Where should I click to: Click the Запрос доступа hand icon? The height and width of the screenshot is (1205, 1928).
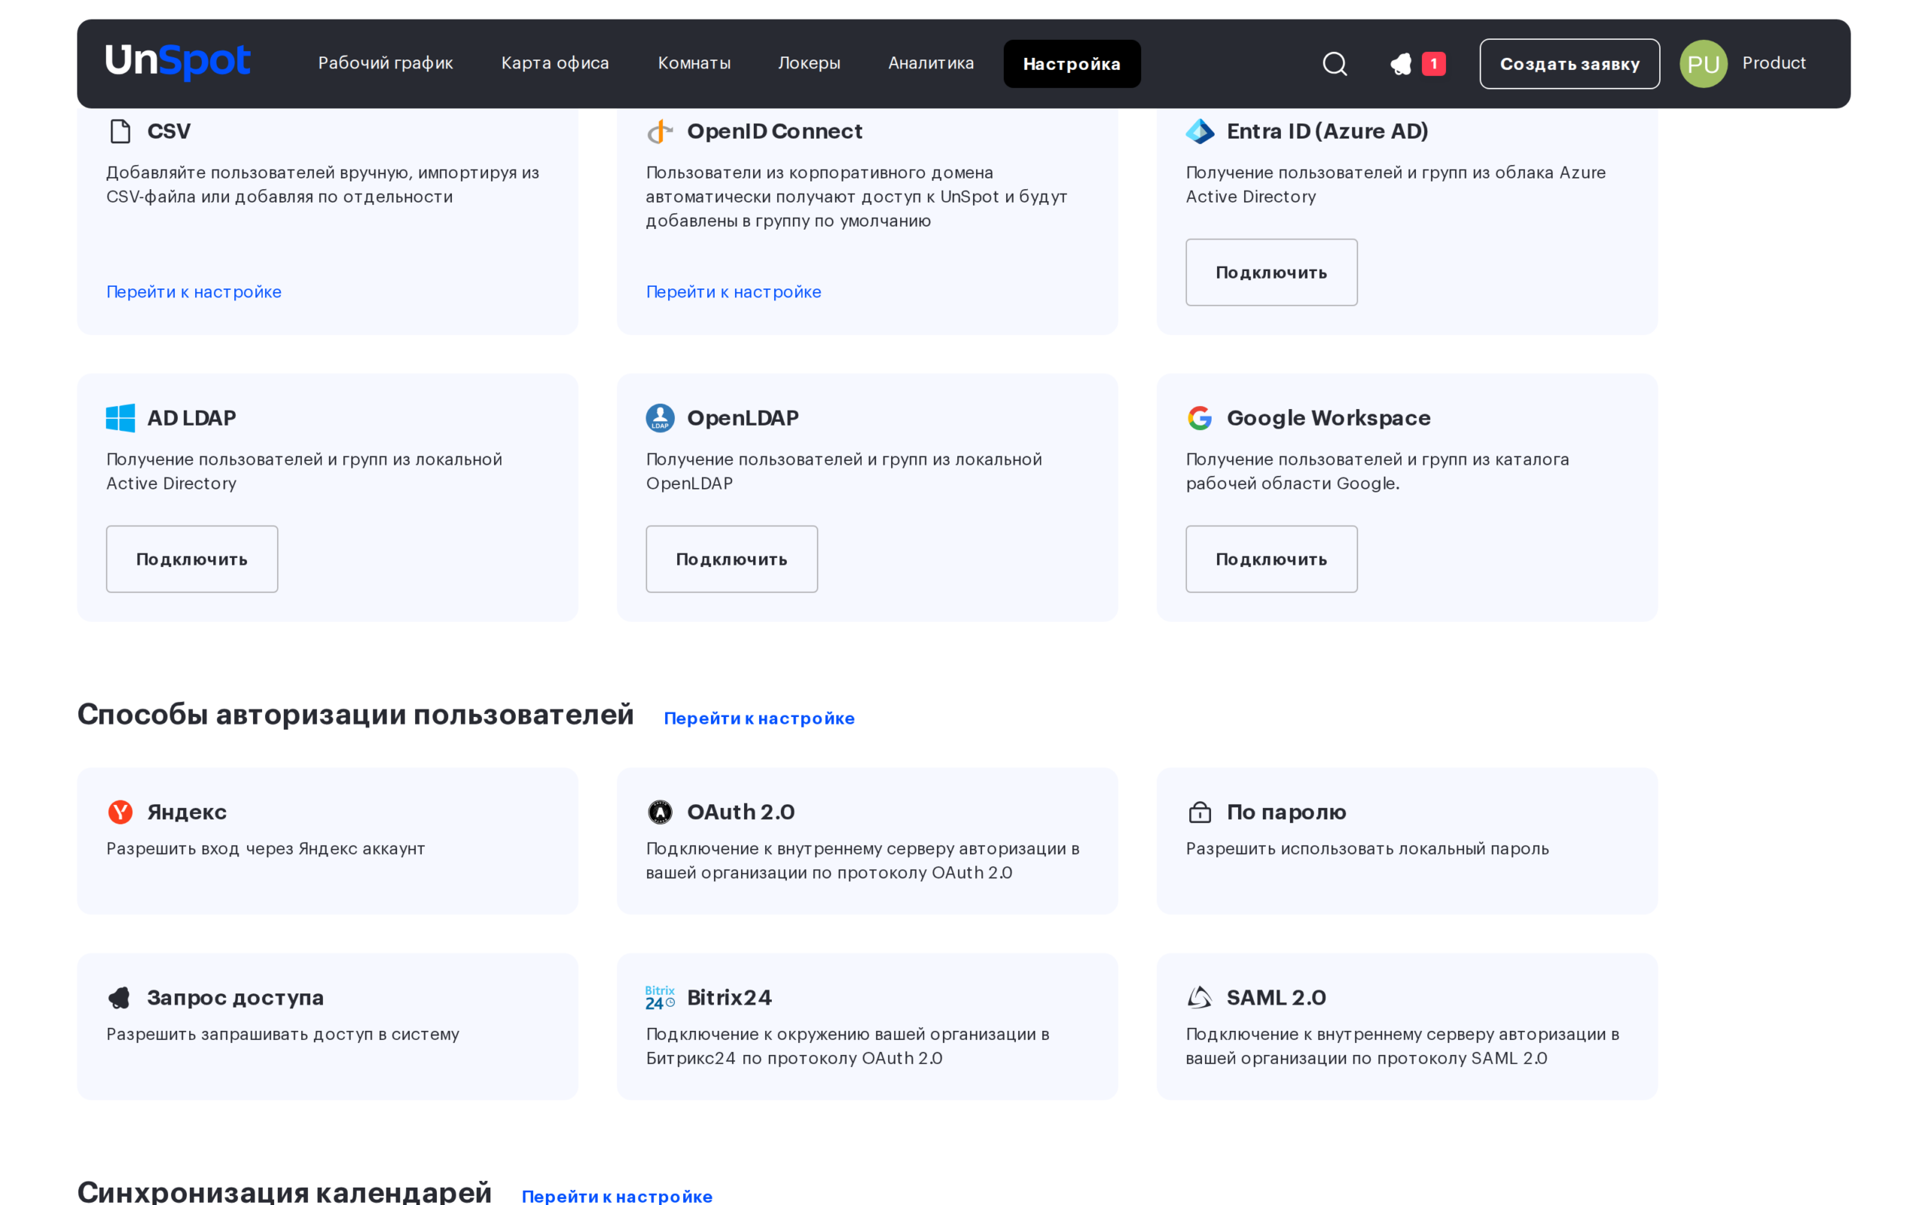[120, 997]
